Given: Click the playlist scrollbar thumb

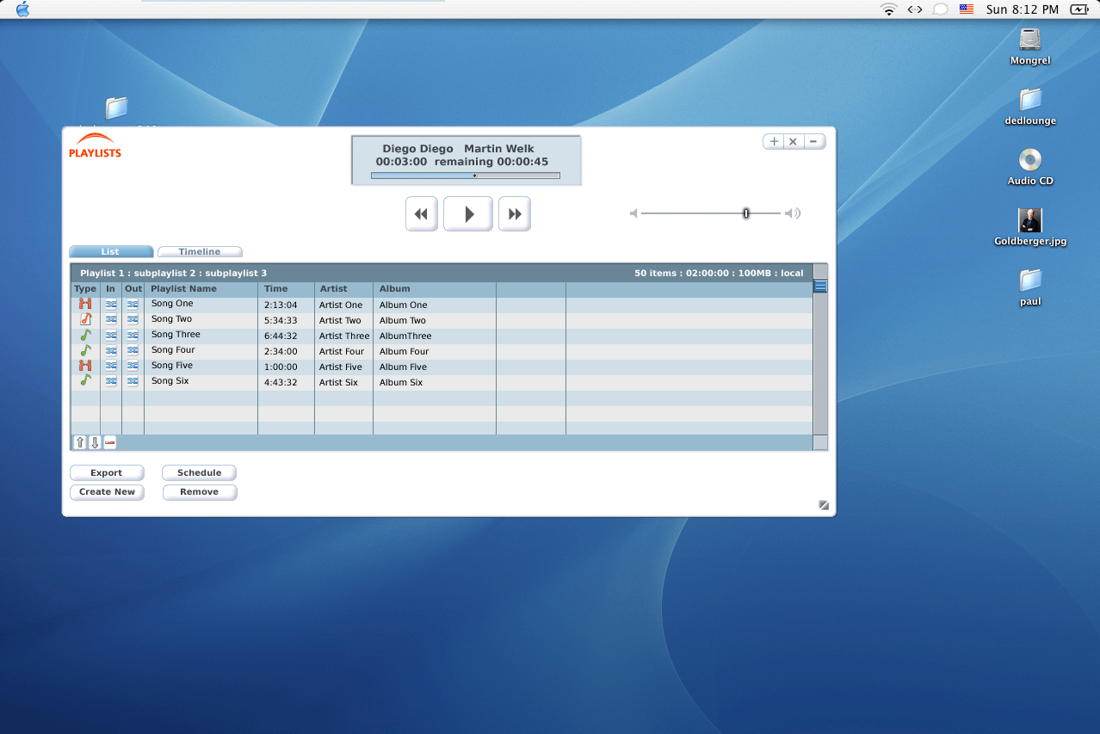Looking at the screenshot, I should [x=820, y=287].
